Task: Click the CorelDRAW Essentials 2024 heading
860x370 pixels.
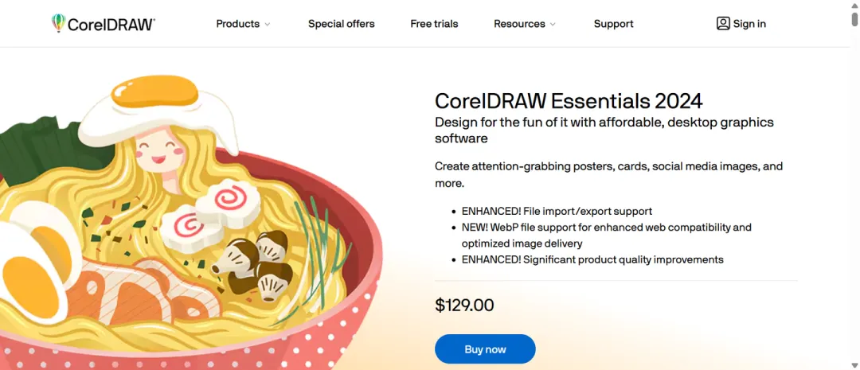Action: pyautogui.click(x=569, y=101)
